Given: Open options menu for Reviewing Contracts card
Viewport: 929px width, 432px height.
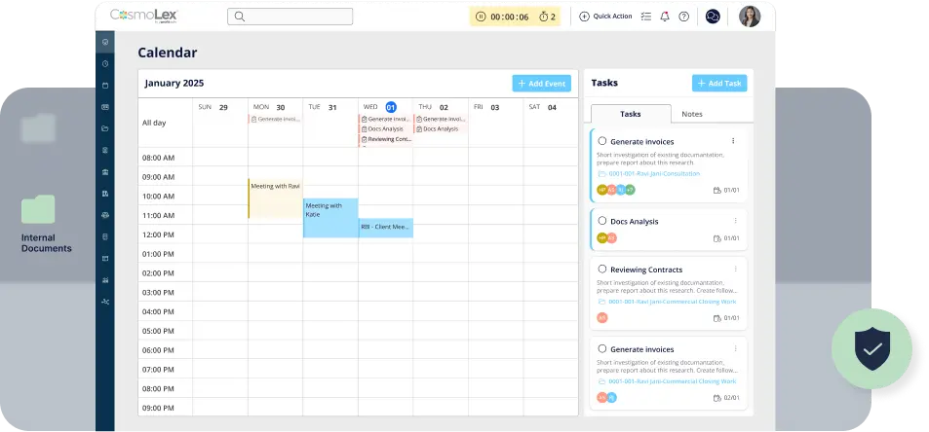Looking at the screenshot, I should [x=735, y=269].
